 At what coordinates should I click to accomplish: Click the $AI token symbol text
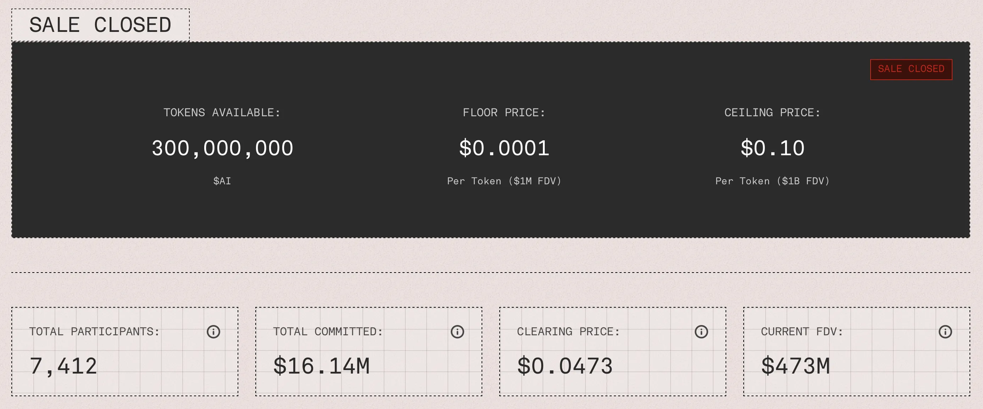[x=222, y=181]
